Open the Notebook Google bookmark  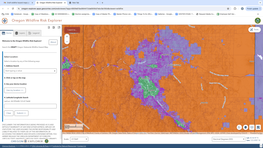pyautogui.click(x=20, y=14)
